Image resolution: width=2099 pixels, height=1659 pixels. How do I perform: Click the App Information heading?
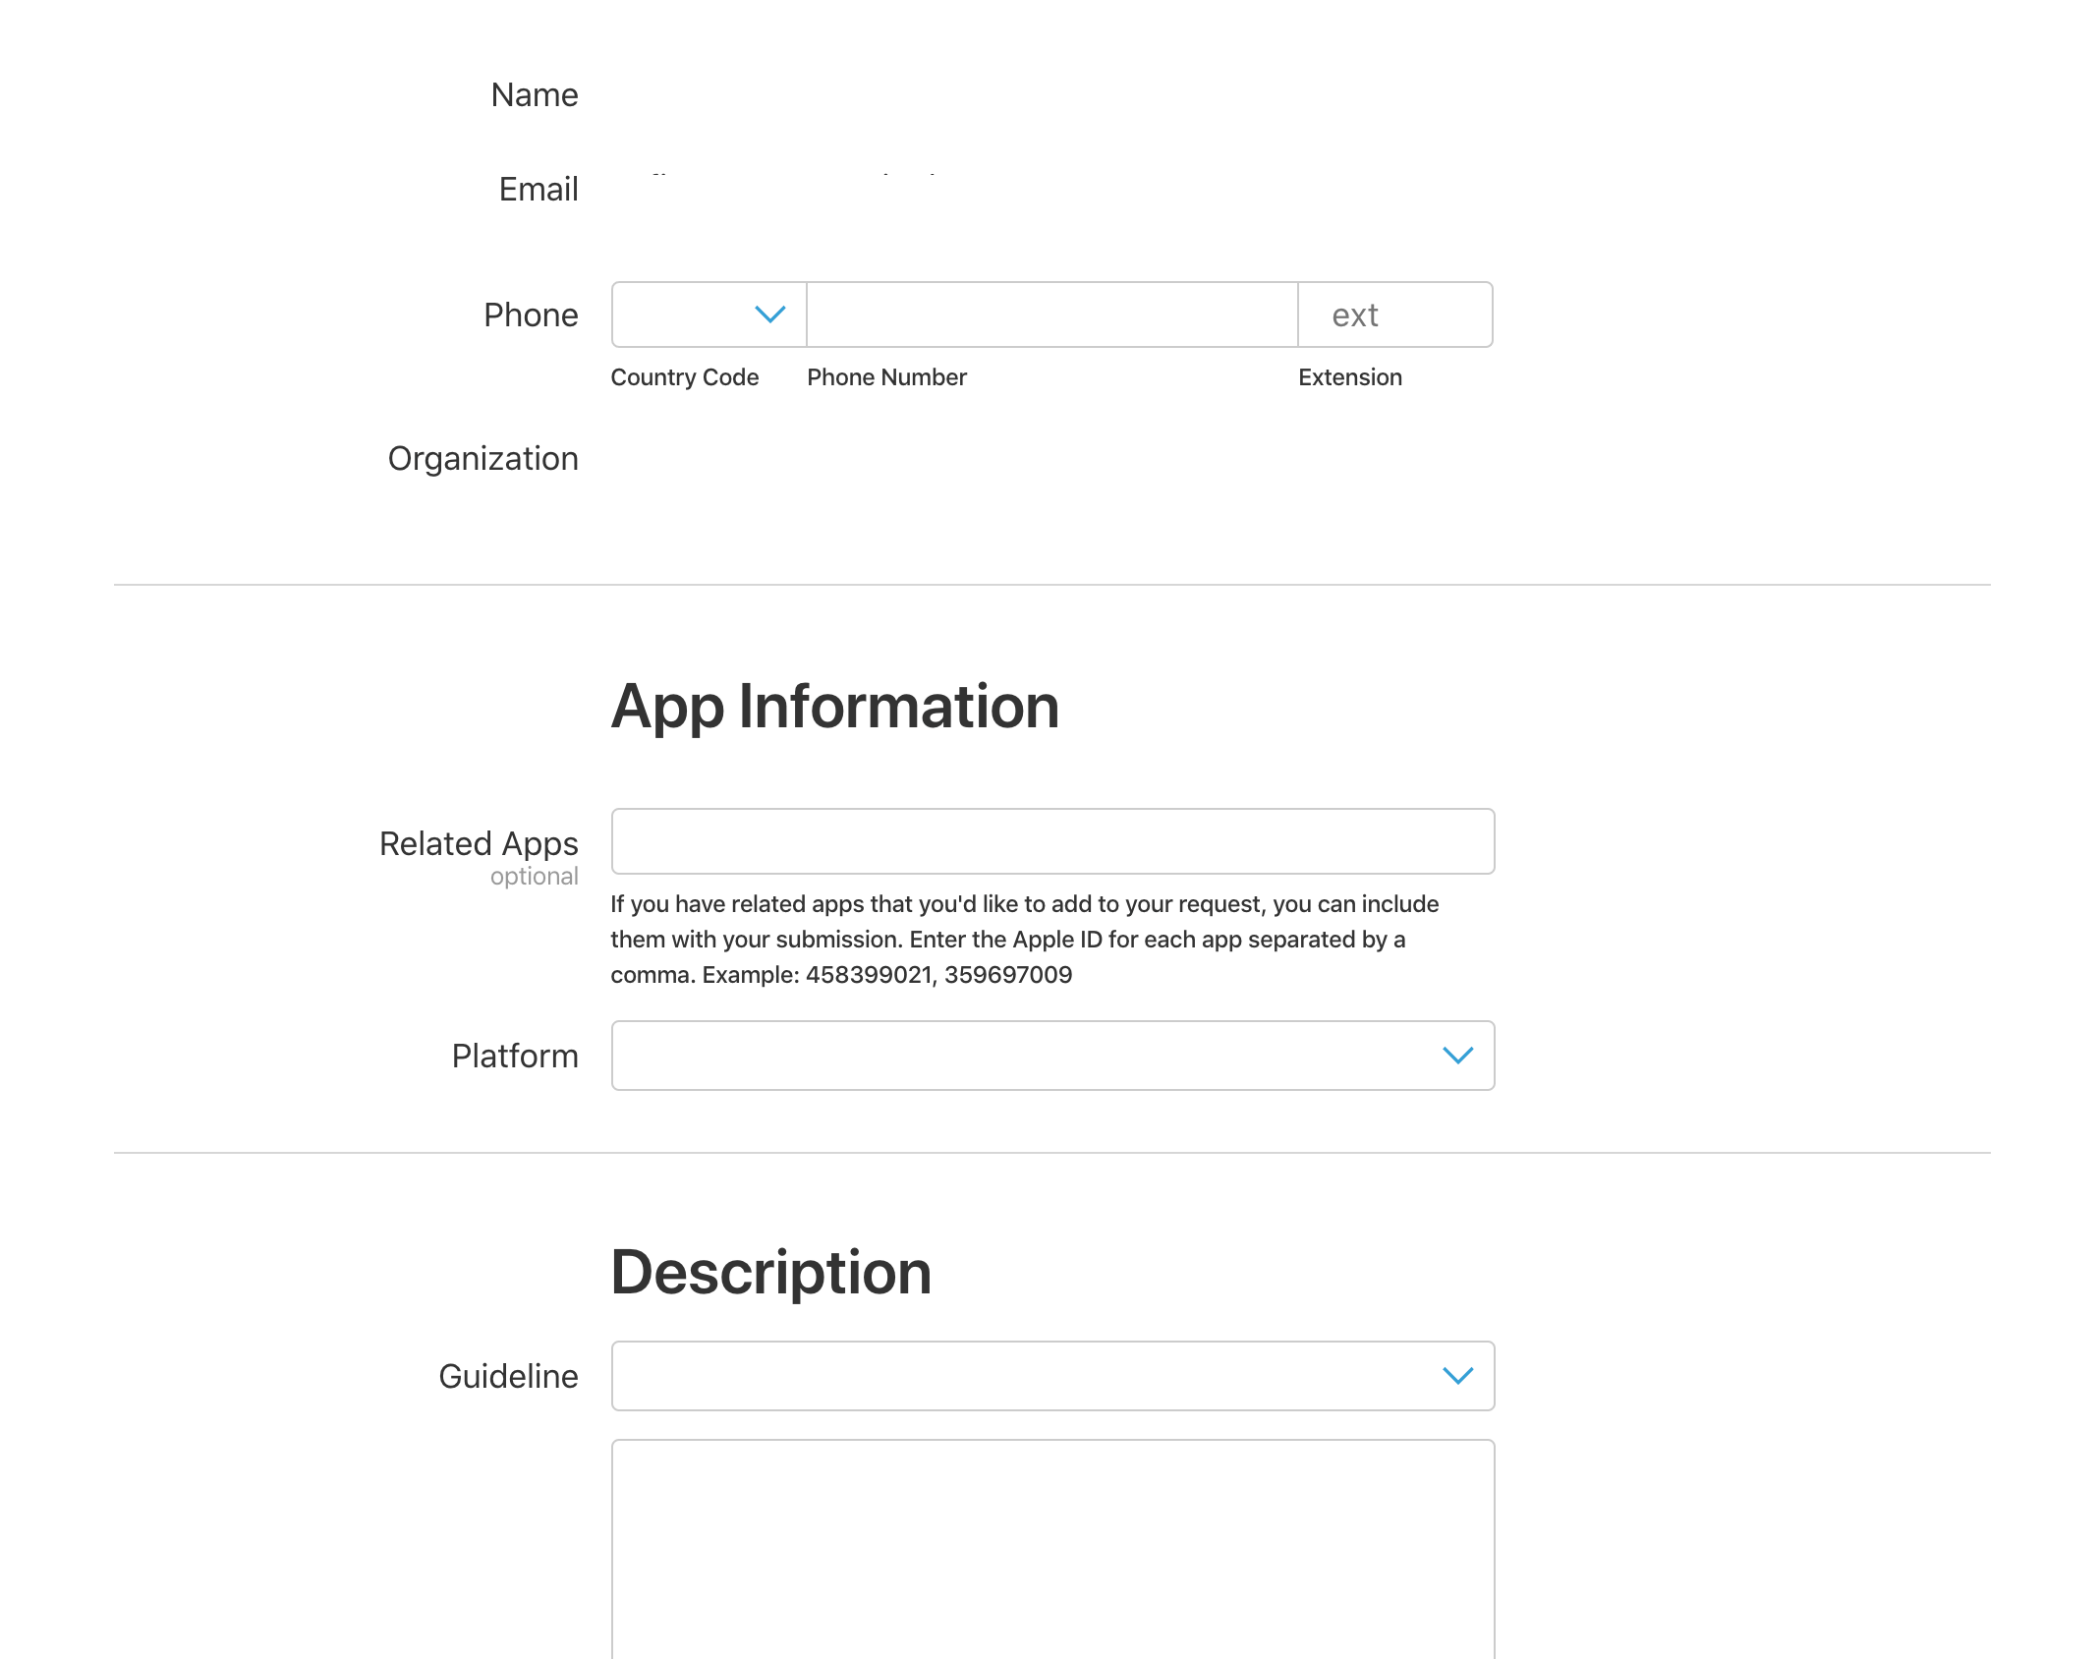coord(835,706)
